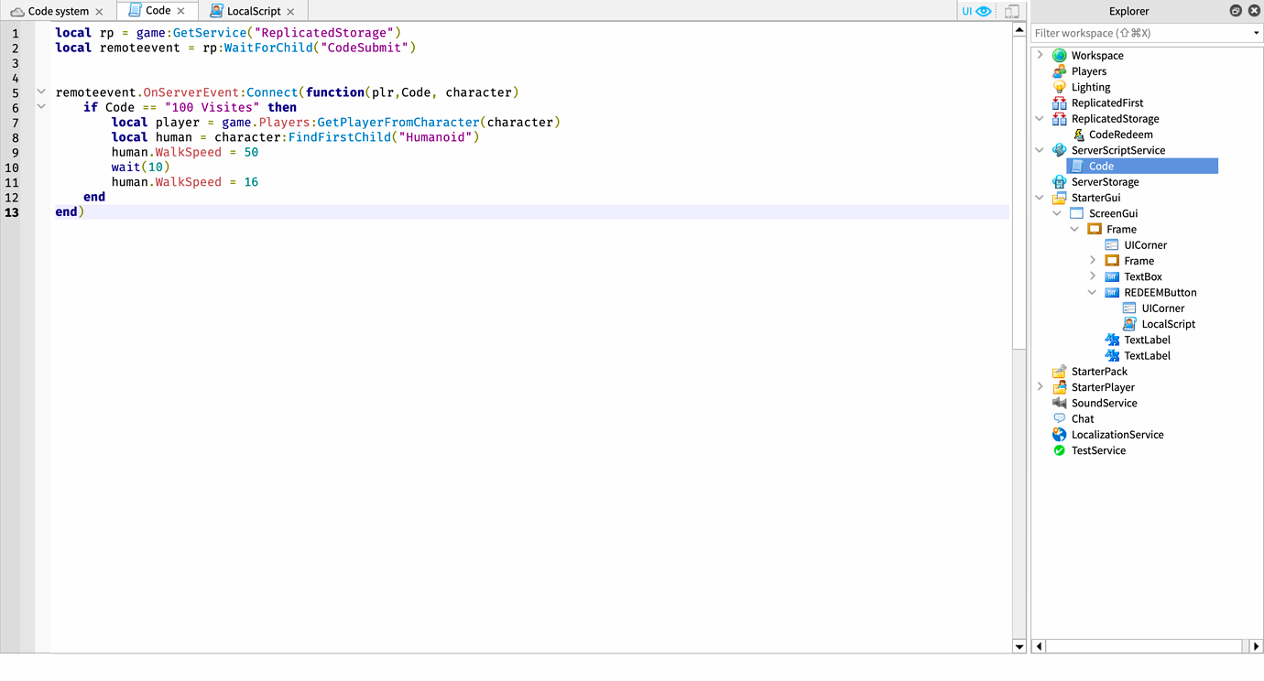Click the ServerStorage icon in Explorer

point(1060,182)
